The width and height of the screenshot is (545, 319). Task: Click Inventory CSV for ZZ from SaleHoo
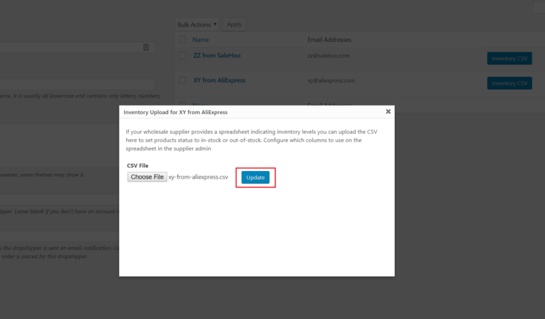pos(510,58)
